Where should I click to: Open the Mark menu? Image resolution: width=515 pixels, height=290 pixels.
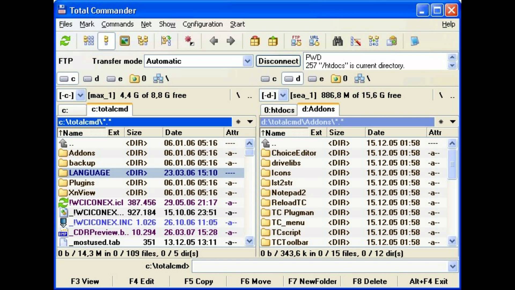point(87,24)
